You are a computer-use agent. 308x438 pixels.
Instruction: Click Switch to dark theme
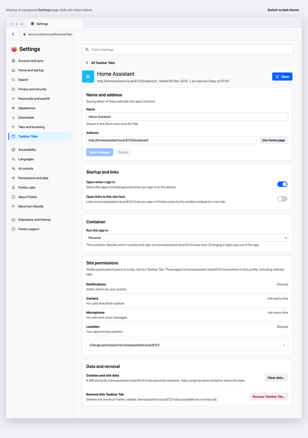click(x=283, y=10)
